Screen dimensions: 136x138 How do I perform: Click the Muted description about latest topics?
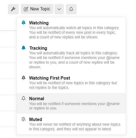(75, 127)
